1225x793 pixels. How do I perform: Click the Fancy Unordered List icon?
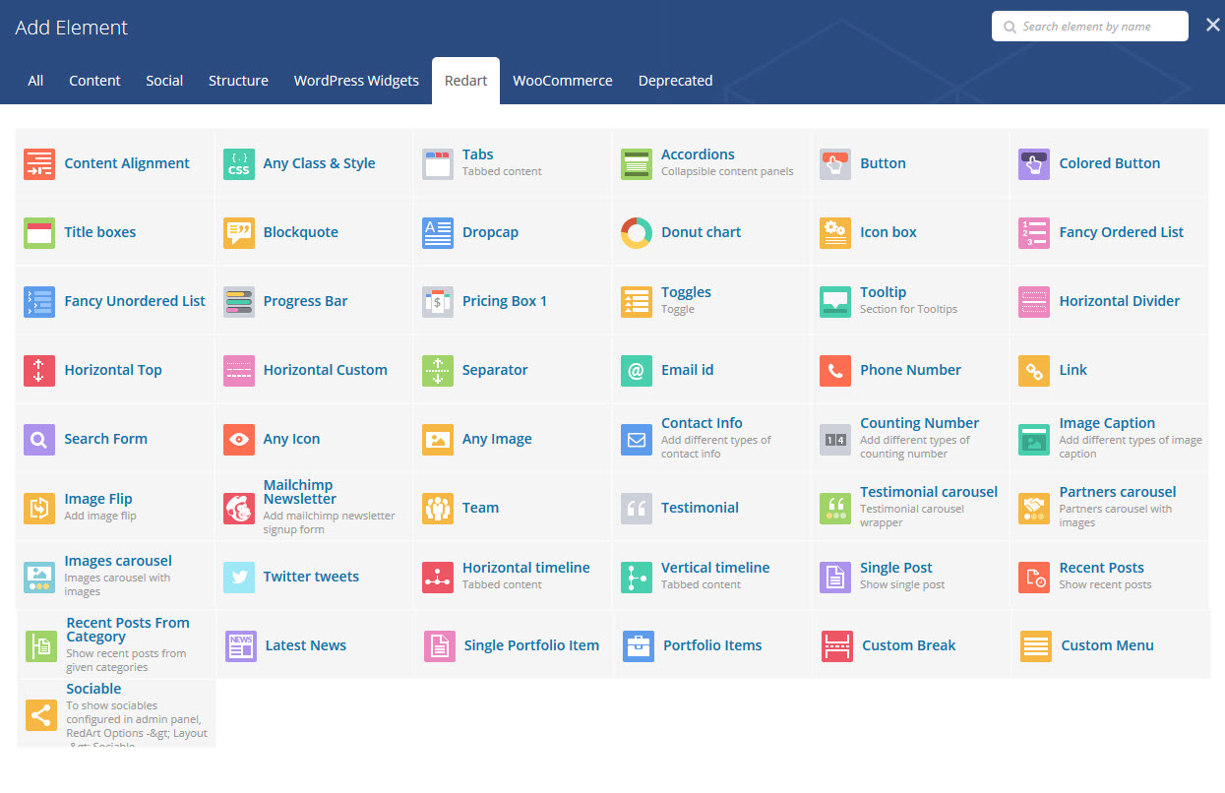39,302
